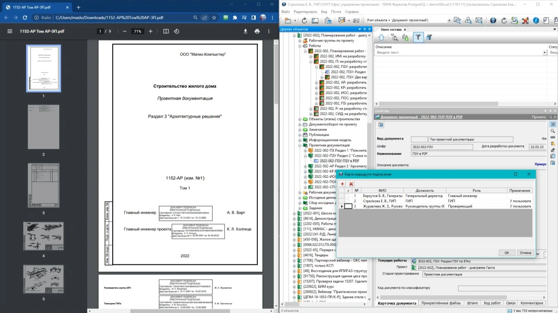
Task: Open the Редактировать menu
Action: [x=306, y=11]
